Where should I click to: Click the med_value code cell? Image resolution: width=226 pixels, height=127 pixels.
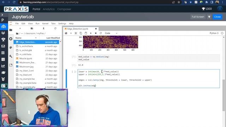tap(149, 58)
